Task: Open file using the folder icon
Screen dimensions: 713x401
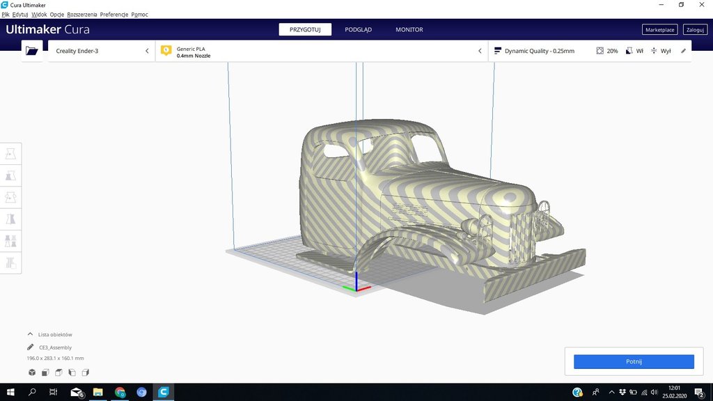Action: point(31,51)
